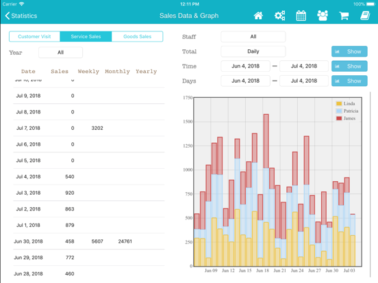
Task: Click the Monthly column header
Action: (117, 72)
